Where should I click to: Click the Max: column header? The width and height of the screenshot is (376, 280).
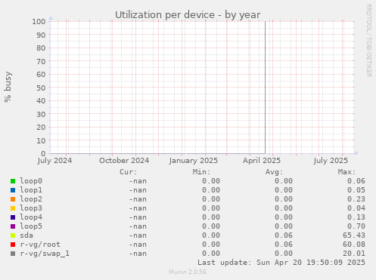coord(346,172)
